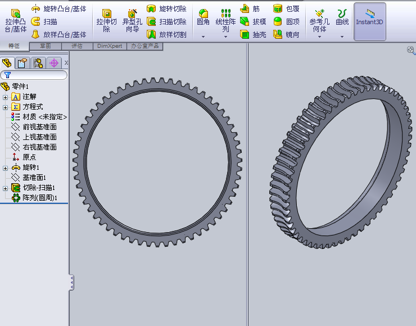Click the Curves (曲线) tool
This screenshot has height=326, width=416.
coord(342,17)
